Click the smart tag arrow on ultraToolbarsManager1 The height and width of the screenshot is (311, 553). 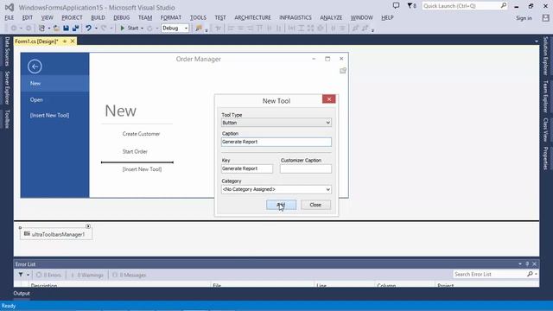(88, 226)
